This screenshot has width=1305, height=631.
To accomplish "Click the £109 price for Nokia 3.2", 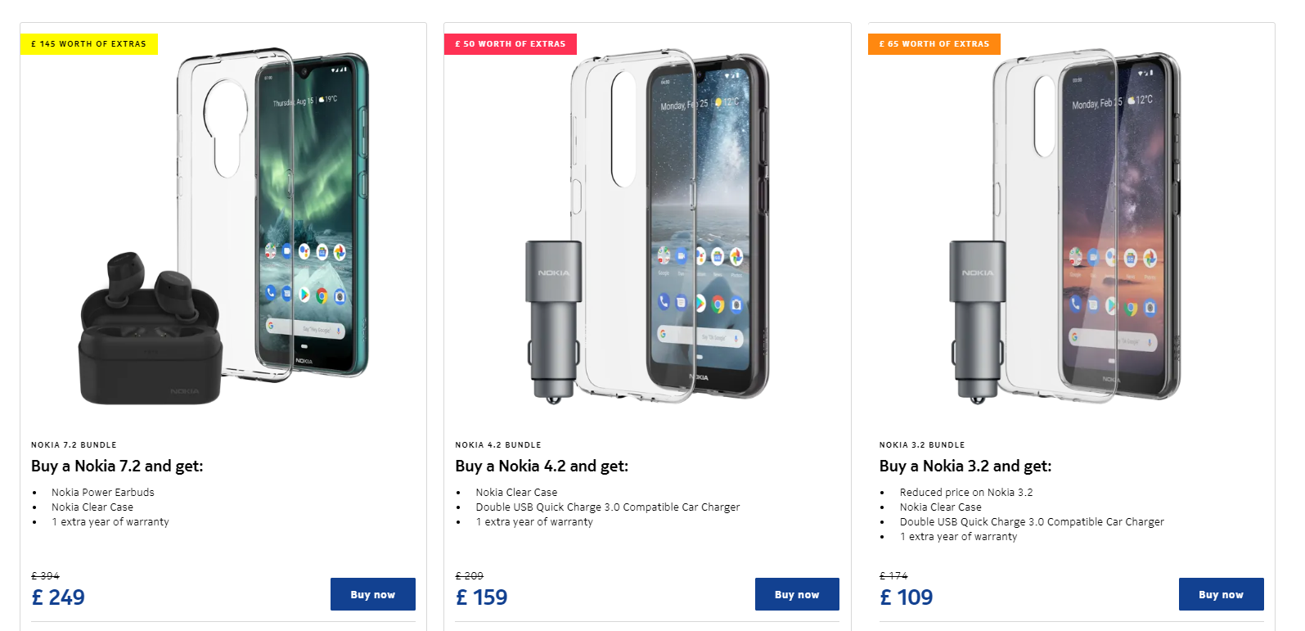I will (x=906, y=597).
